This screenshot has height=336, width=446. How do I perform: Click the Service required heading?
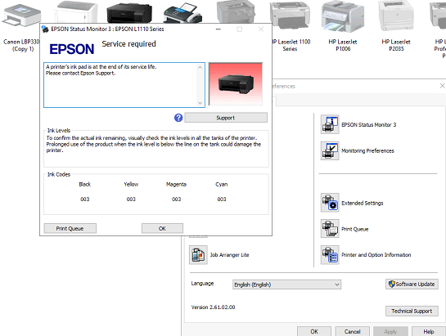tap(128, 44)
